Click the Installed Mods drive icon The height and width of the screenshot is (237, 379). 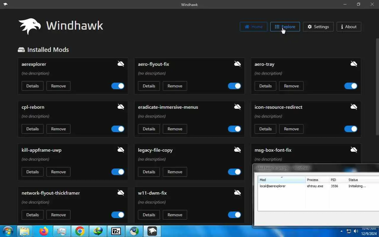coord(21,50)
